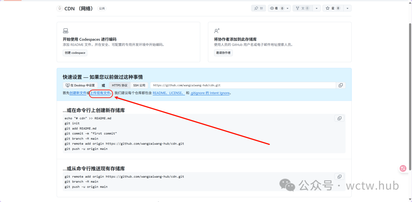
Task: Pin this repository using the pin button
Action: 259,8
